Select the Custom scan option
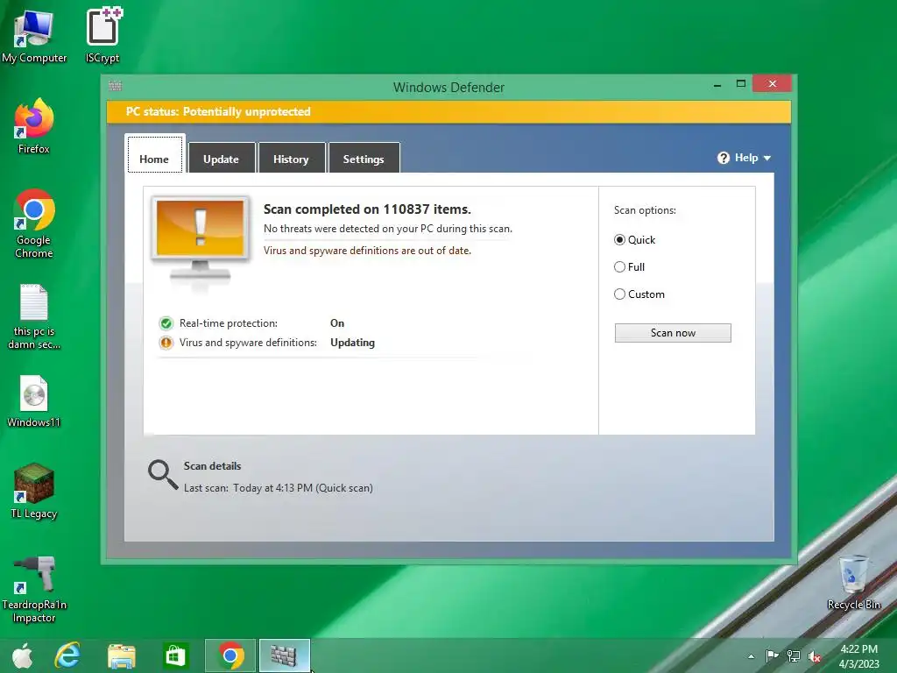897x673 pixels. (619, 294)
